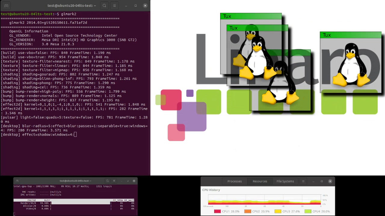The image size is (385, 216).
Task: Open search in the glmark2 terminal window
Action: coord(104,5)
